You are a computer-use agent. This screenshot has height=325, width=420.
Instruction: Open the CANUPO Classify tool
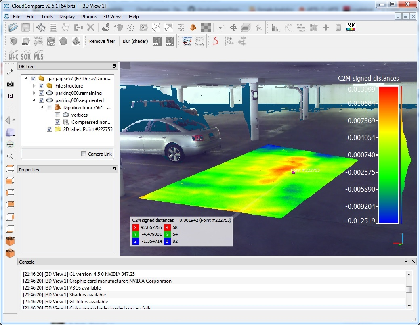click(199, 41)
